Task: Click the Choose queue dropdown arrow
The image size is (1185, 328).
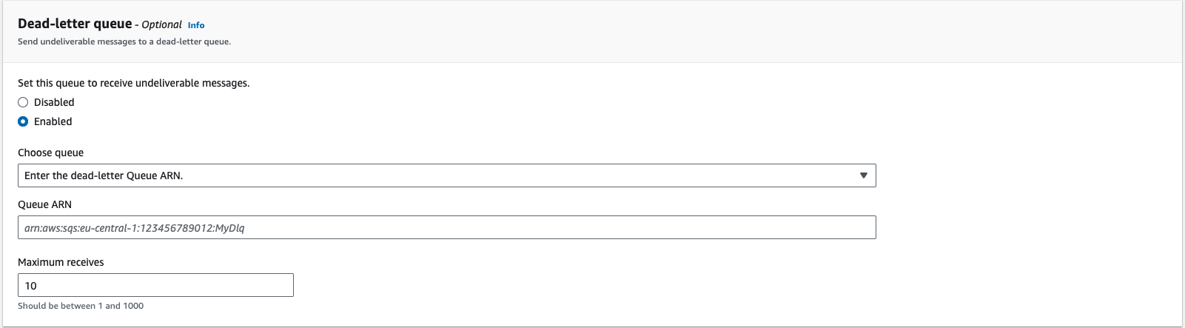Action: (x=863, y=175)
